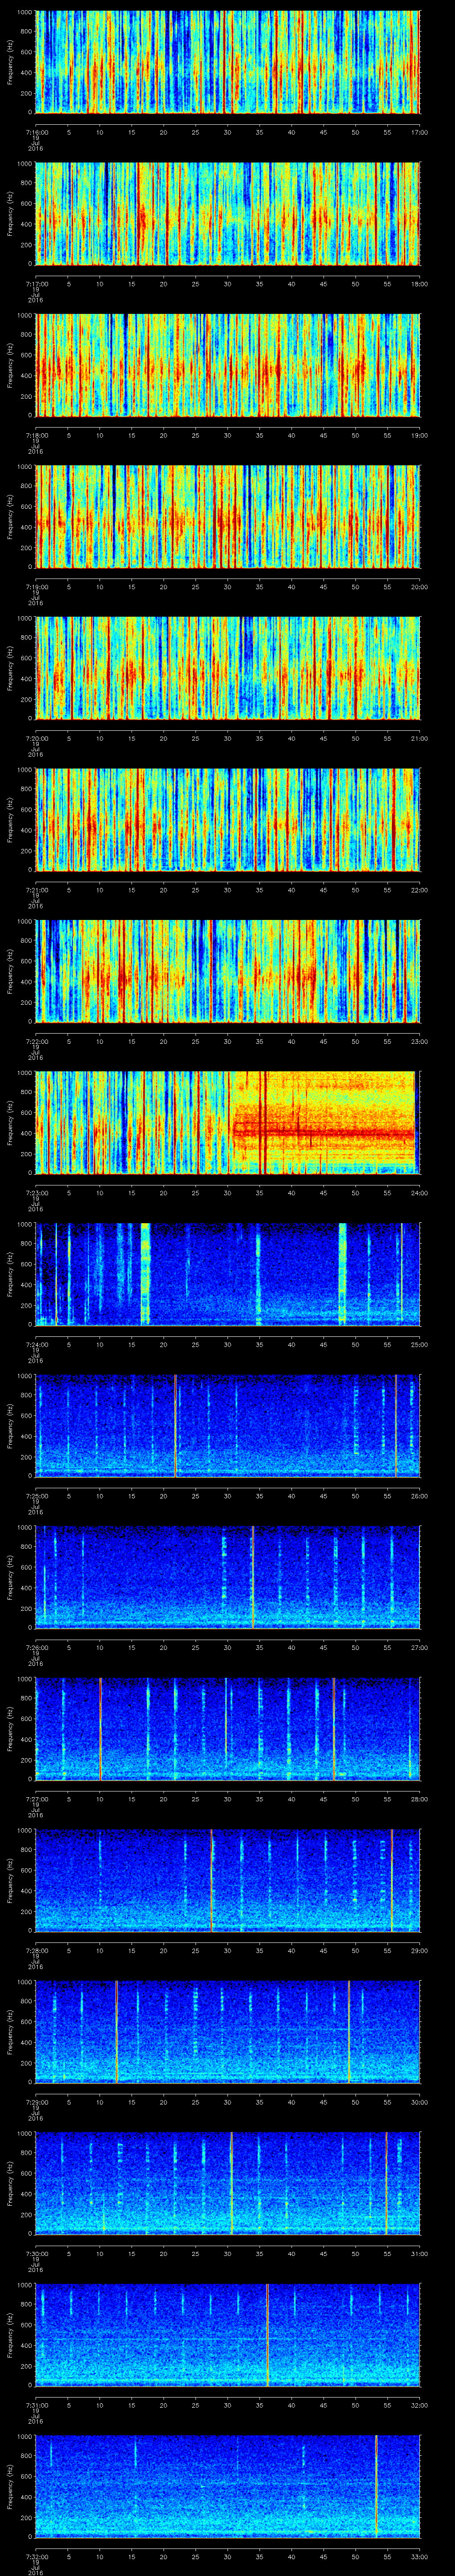Click the red 400 Hz band in the 7:23:00 panel

click(x=323, y=1133)
